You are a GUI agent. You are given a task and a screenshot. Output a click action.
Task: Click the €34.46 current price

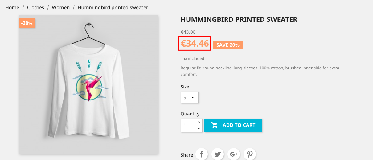pyautogui.click(x=195, y=44)
